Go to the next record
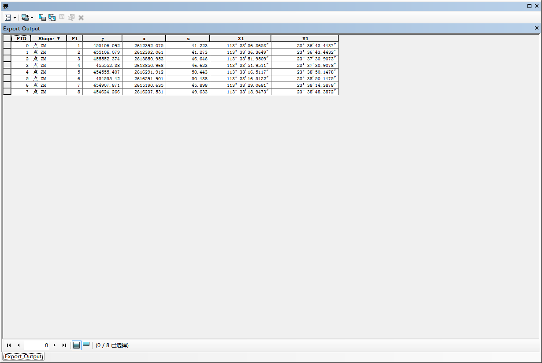 55,345
